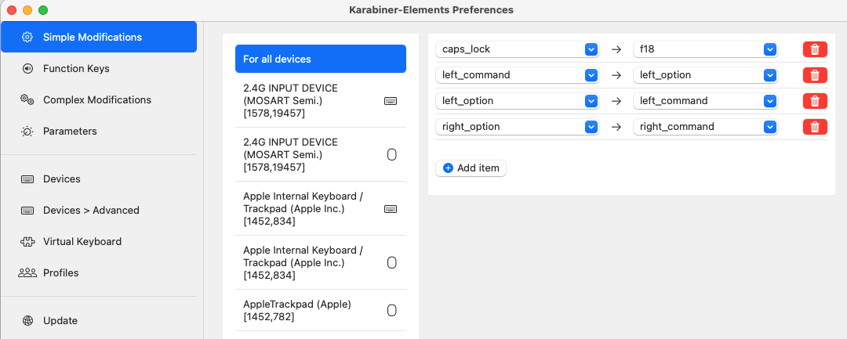Click the puzzle piece icon beside Virtual Keyboard
The height and width of the screenshot is (339, 847).
tap(27, 241)
